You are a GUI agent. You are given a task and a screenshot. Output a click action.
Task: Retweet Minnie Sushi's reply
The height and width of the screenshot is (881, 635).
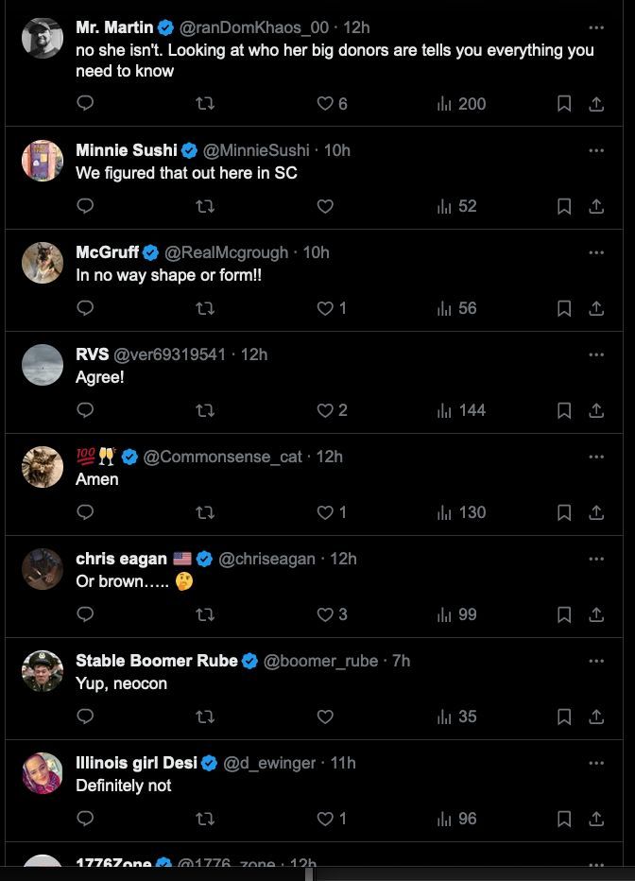point(205,206)
